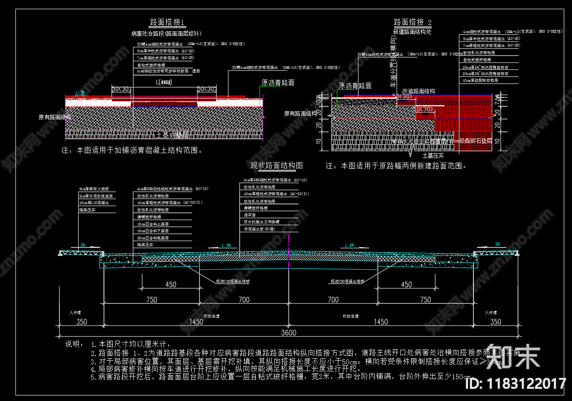Select note line 3 about '局部病害位置'
The image size is (572, 401).
[x=297, y=361]
